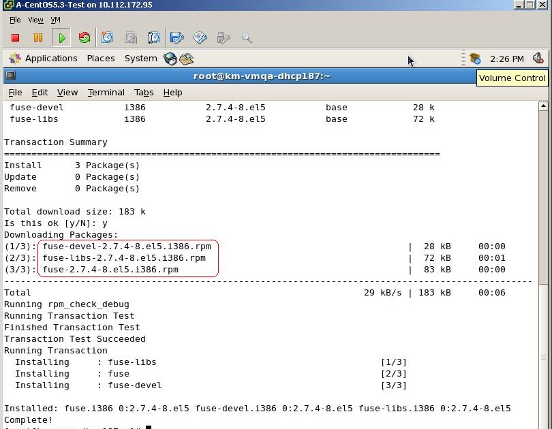This screenshot has height=429, width=552.
Task: Mute audio via the speaker tray icon
Action: point(538,59)
